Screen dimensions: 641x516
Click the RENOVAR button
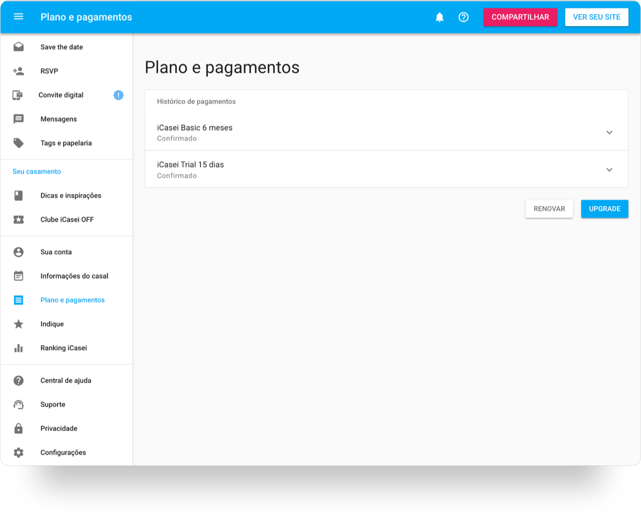[549, 209]
